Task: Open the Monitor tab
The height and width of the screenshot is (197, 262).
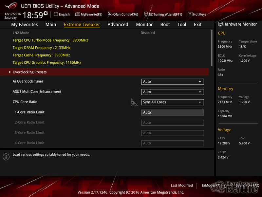Action: coord(144,24)
